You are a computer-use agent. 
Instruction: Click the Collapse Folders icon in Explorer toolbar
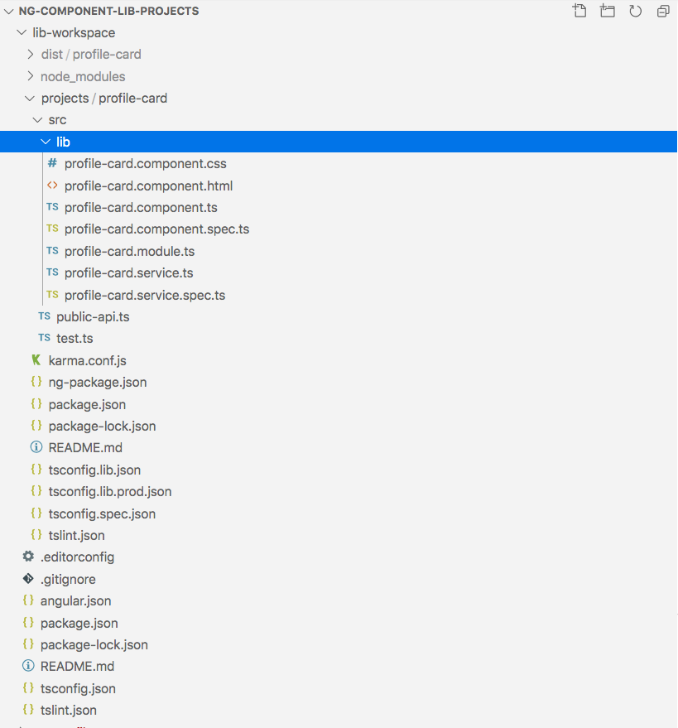(x=662, y=11)
